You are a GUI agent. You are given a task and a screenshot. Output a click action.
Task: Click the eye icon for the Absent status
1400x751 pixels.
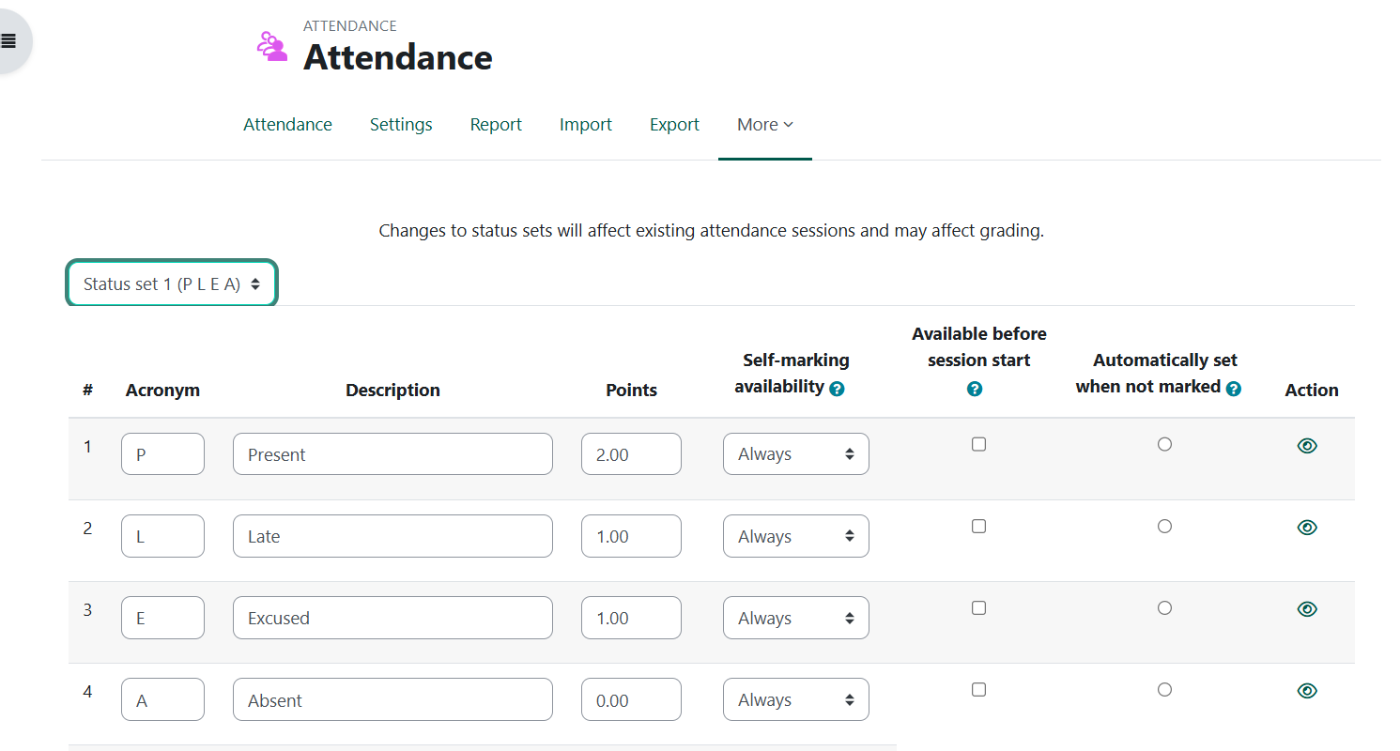(1307, 690)
